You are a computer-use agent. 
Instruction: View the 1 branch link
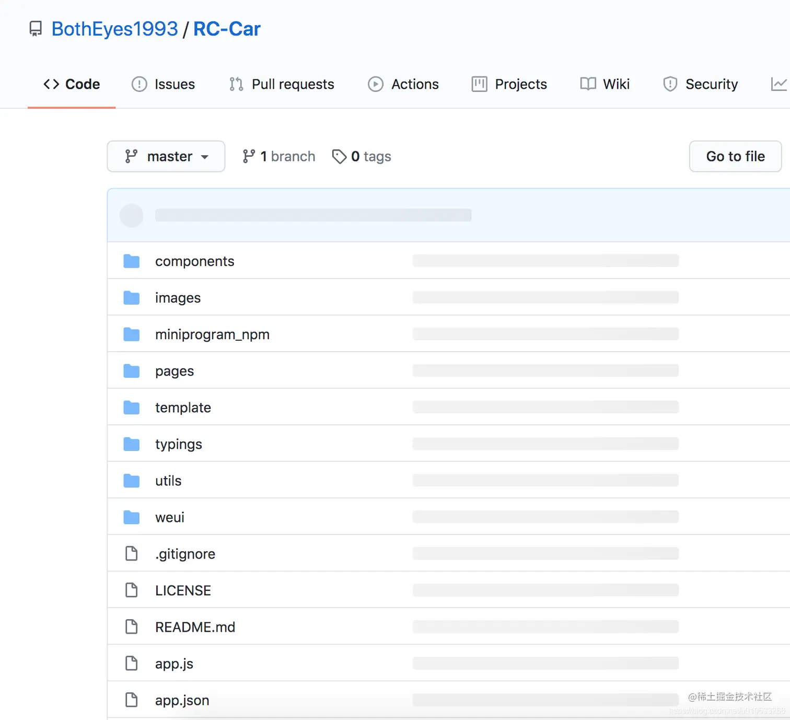point(279,156)
